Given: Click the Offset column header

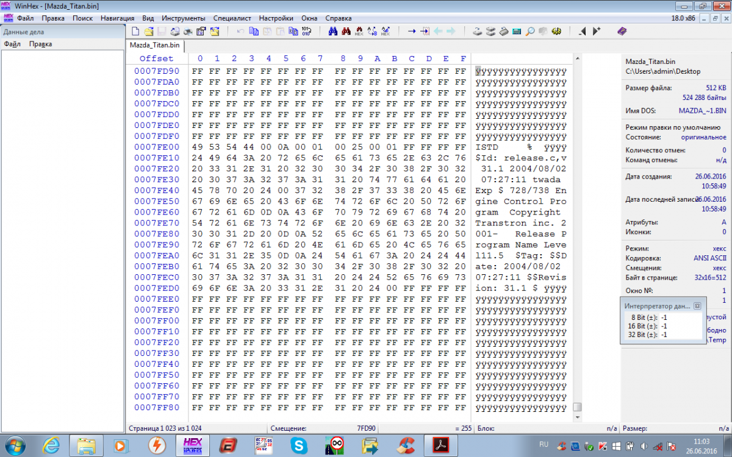Looking at the screenshot, I should (x=157, y=58).
